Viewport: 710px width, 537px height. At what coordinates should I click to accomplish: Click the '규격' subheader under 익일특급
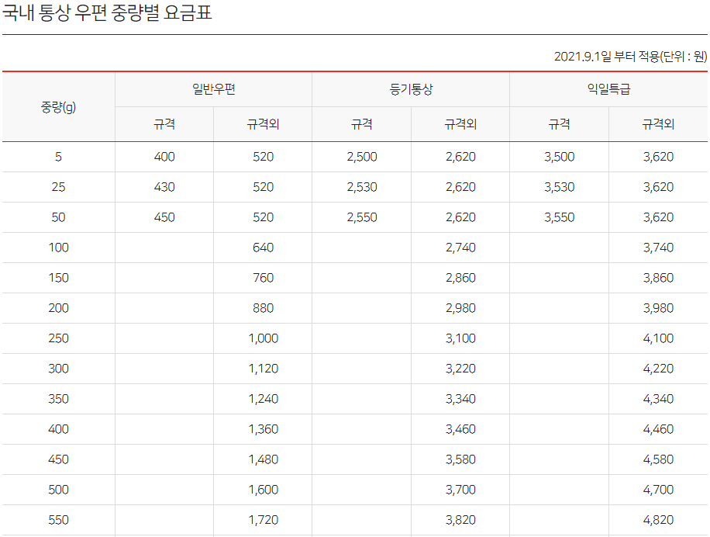coord(559,124)
